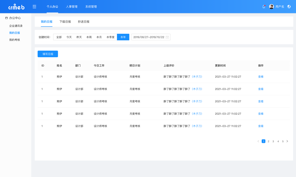Click the 更新时间 column header
This screenshot has width=296, height=177.
220,66
